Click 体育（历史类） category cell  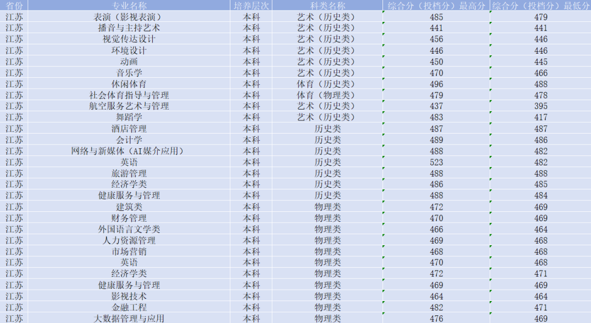[328, 84]
